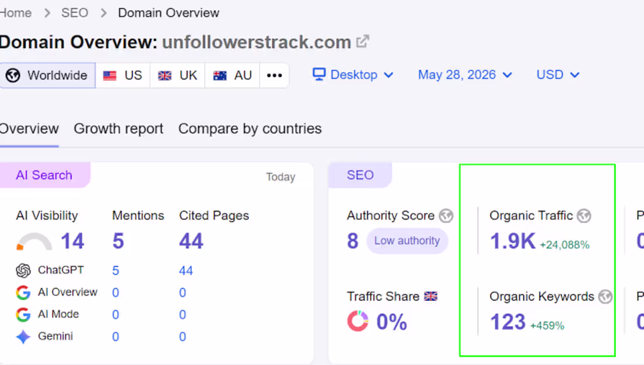Click the +24,088% traffic change
This screenshot has width=644, height=365.
coord(564,245)
